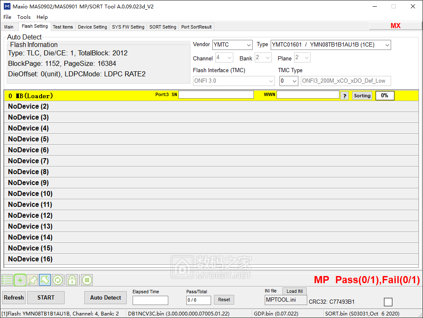Viewport: 423px width, 318px height.
Task: Click the round stop-square icon
Action: click(87, 280)
